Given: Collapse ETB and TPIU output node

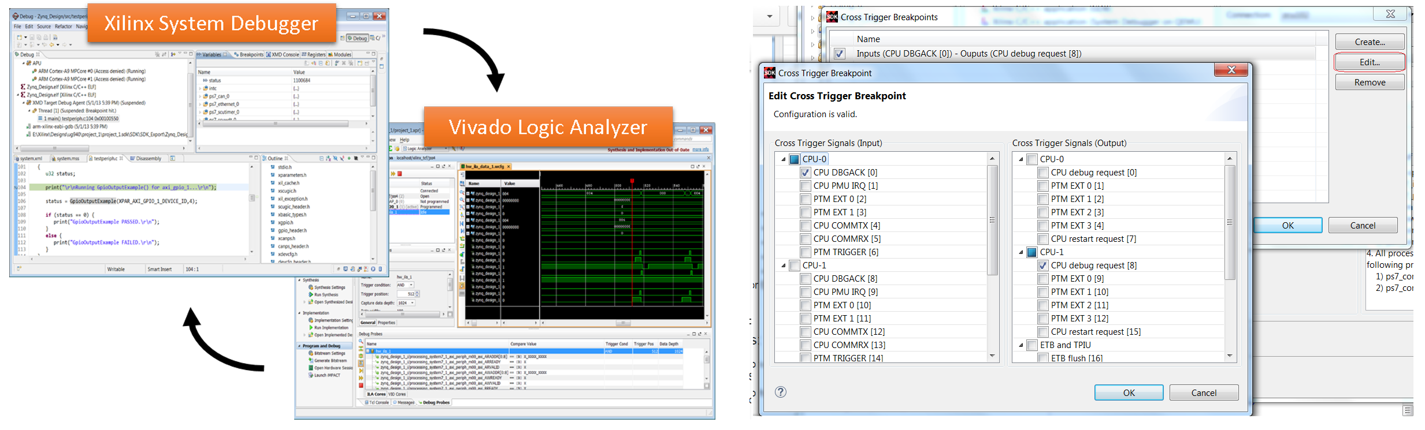Looking at the screenshot, I should click(1021, 345).
